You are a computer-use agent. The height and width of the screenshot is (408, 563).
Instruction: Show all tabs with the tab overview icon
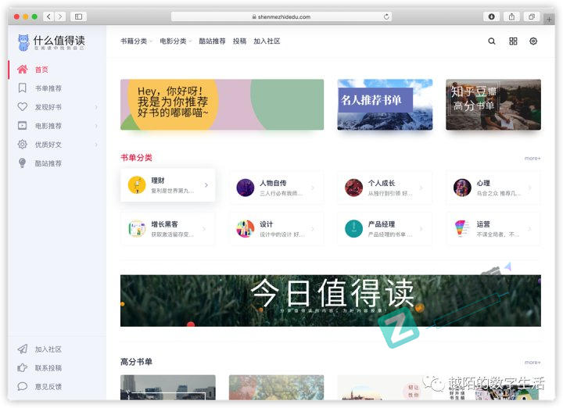tap(532, 16)
